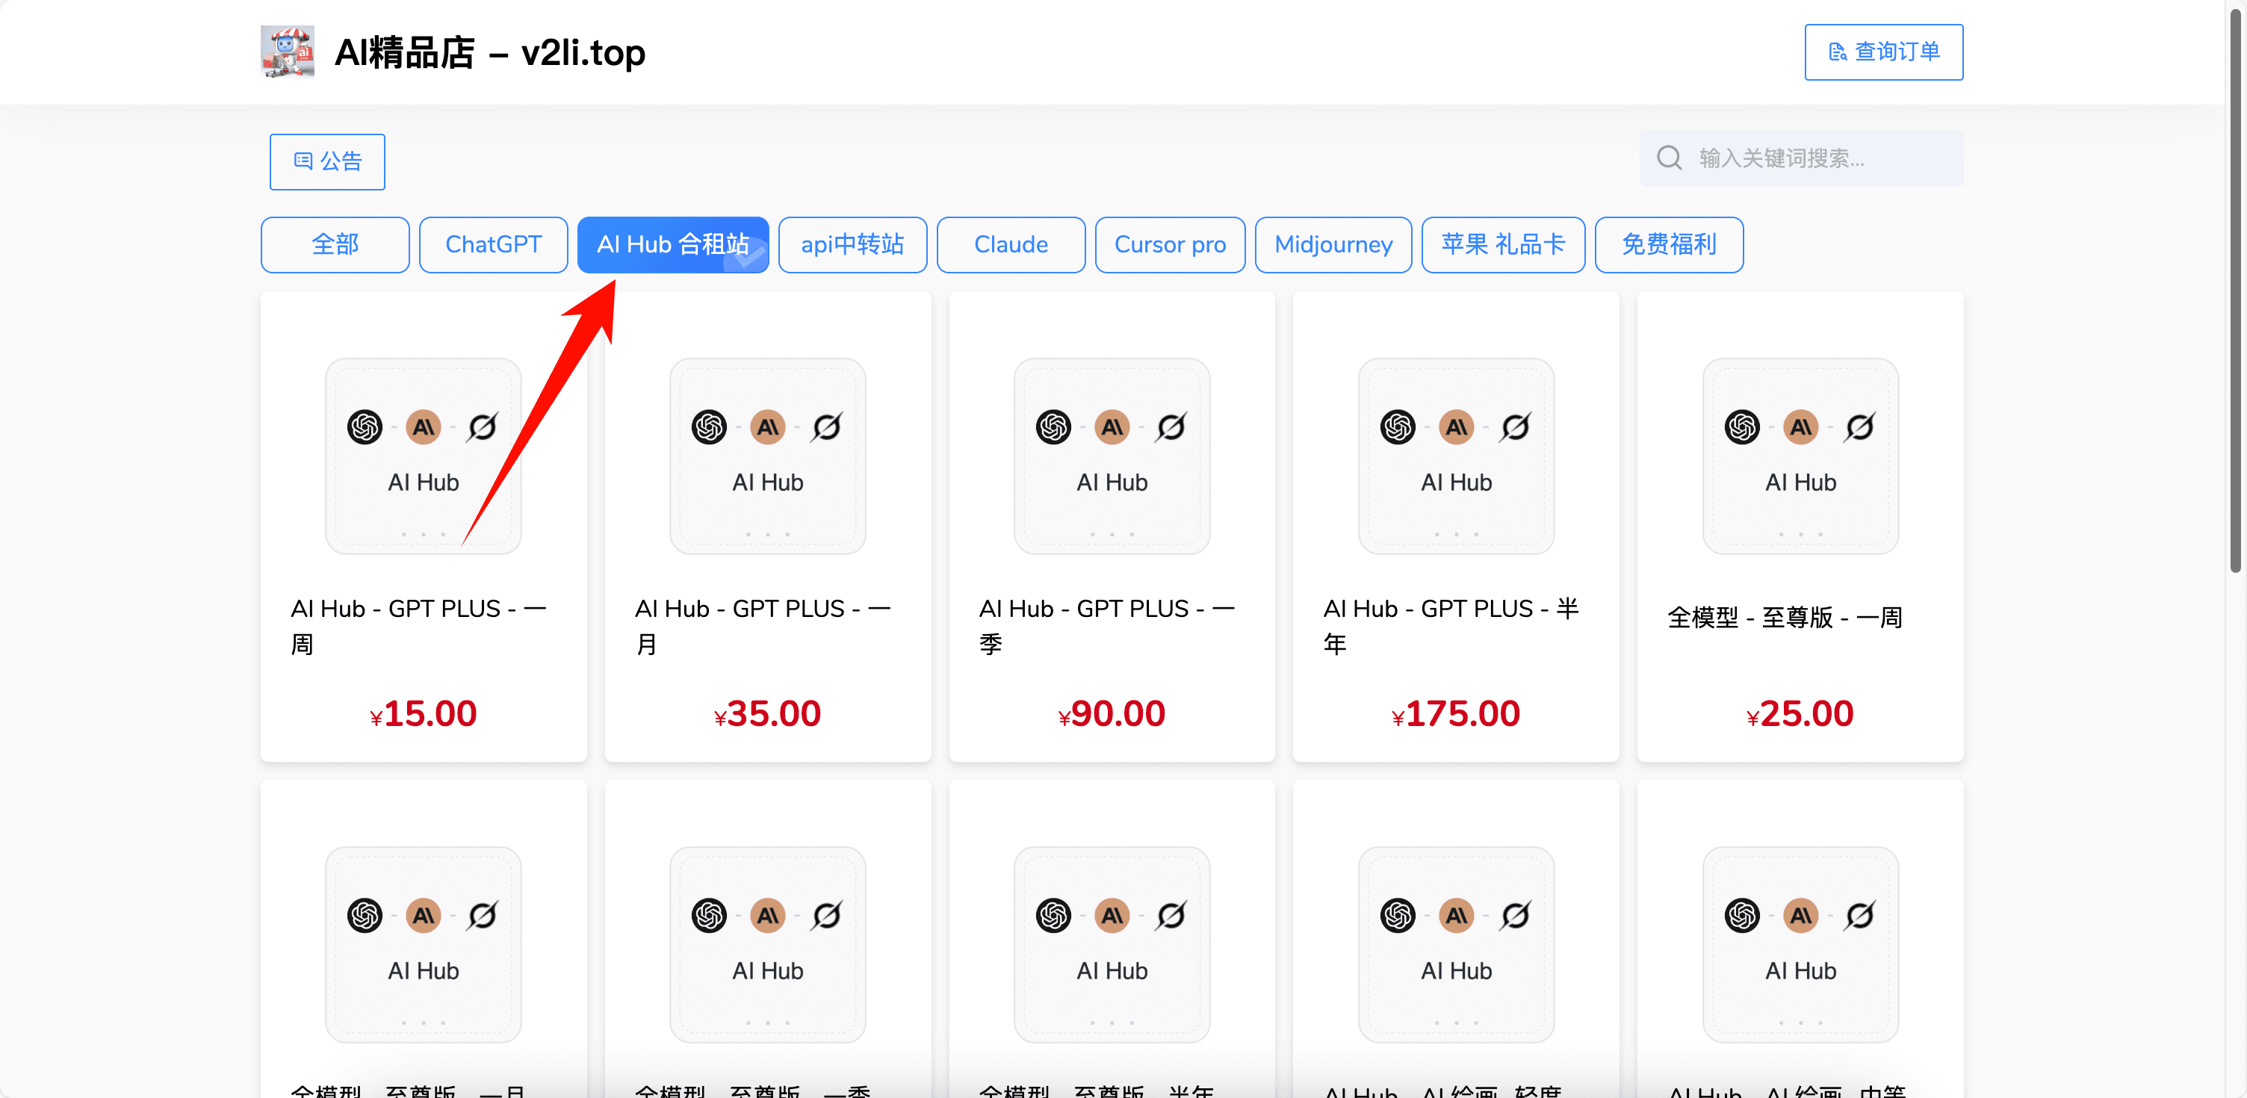2247x1098 pixels.
Task: Click Grok logo in 全模型 至尊版 一周 card
Action: coord(1859,427)
